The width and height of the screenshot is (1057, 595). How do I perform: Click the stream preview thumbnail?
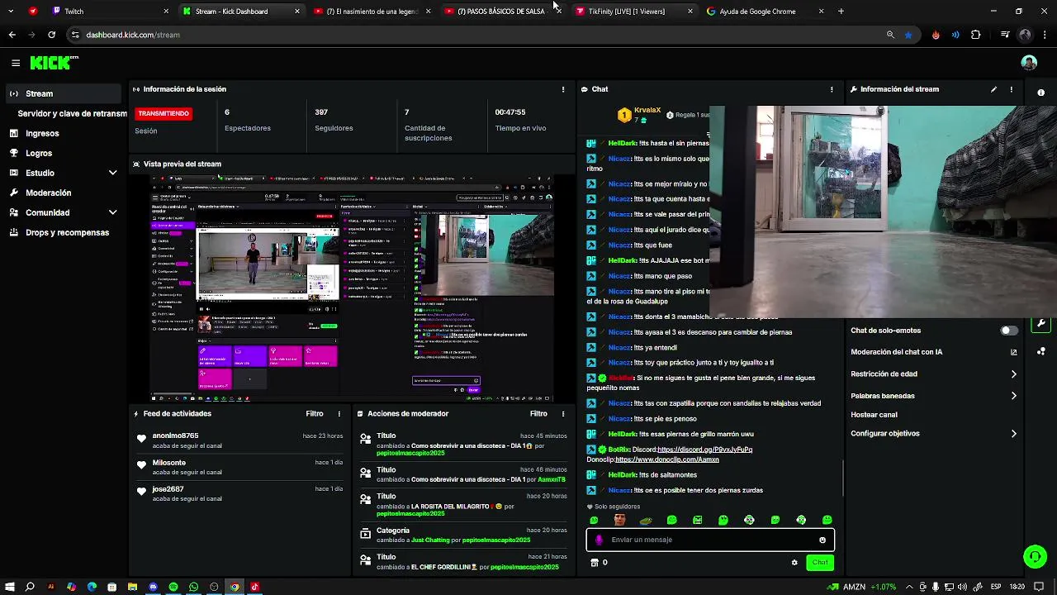point(352,288)
